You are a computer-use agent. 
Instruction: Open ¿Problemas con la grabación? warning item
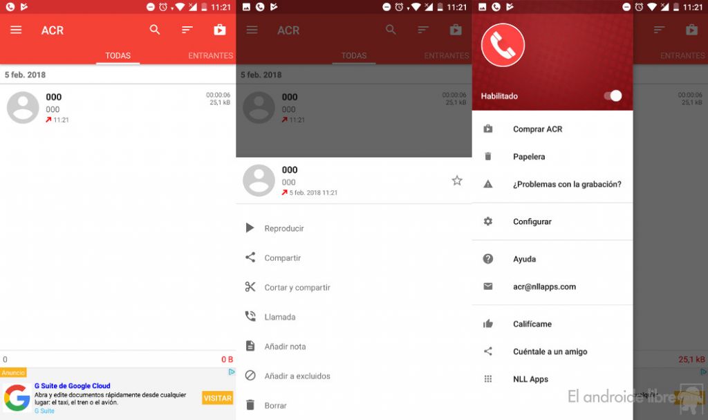point(566,184)
